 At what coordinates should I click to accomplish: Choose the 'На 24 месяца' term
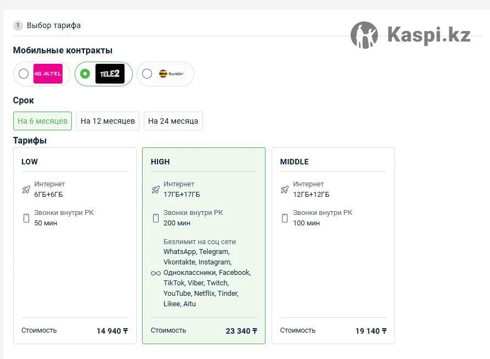click(173, 121)
